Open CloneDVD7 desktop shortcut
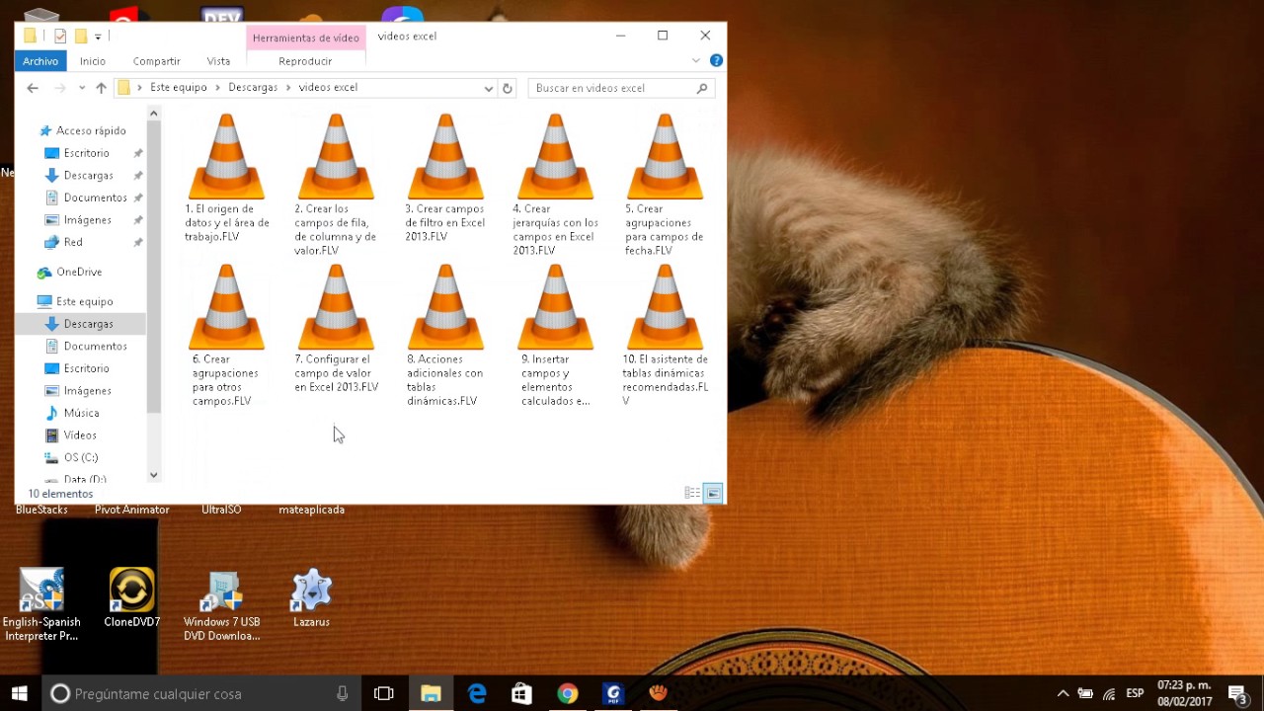Viewport: 1264px width, 711px height. pyautogui.click(x=131, y=597)
